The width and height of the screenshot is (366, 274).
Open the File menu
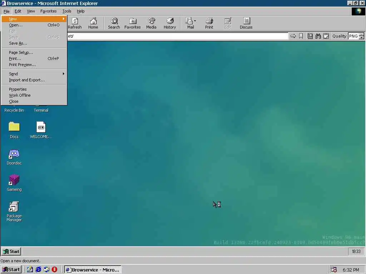click(x=6, y=11)
